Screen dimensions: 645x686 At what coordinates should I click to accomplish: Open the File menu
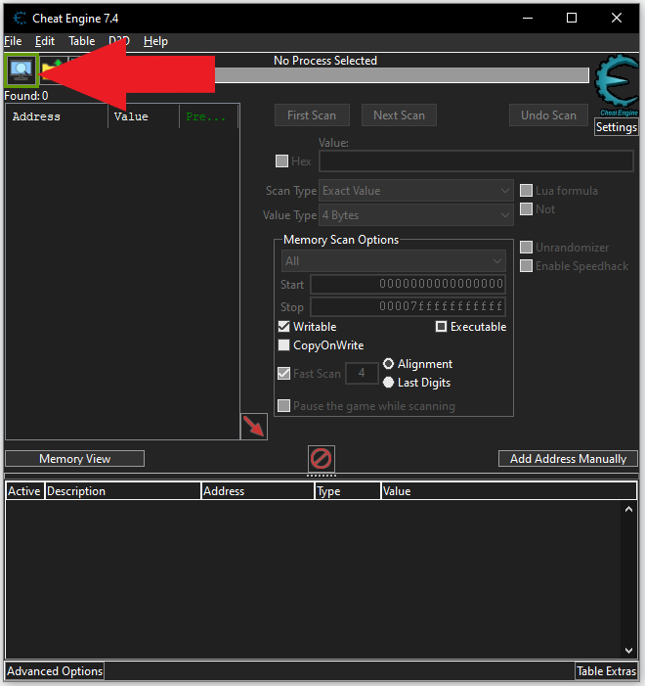[x=13, y=41]
